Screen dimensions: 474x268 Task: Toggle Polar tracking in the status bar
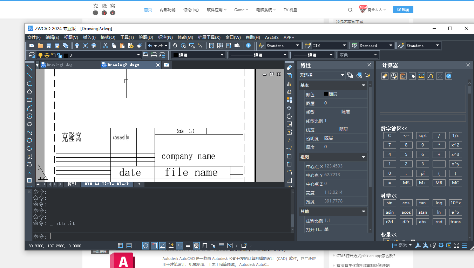[x=146, y=246]
